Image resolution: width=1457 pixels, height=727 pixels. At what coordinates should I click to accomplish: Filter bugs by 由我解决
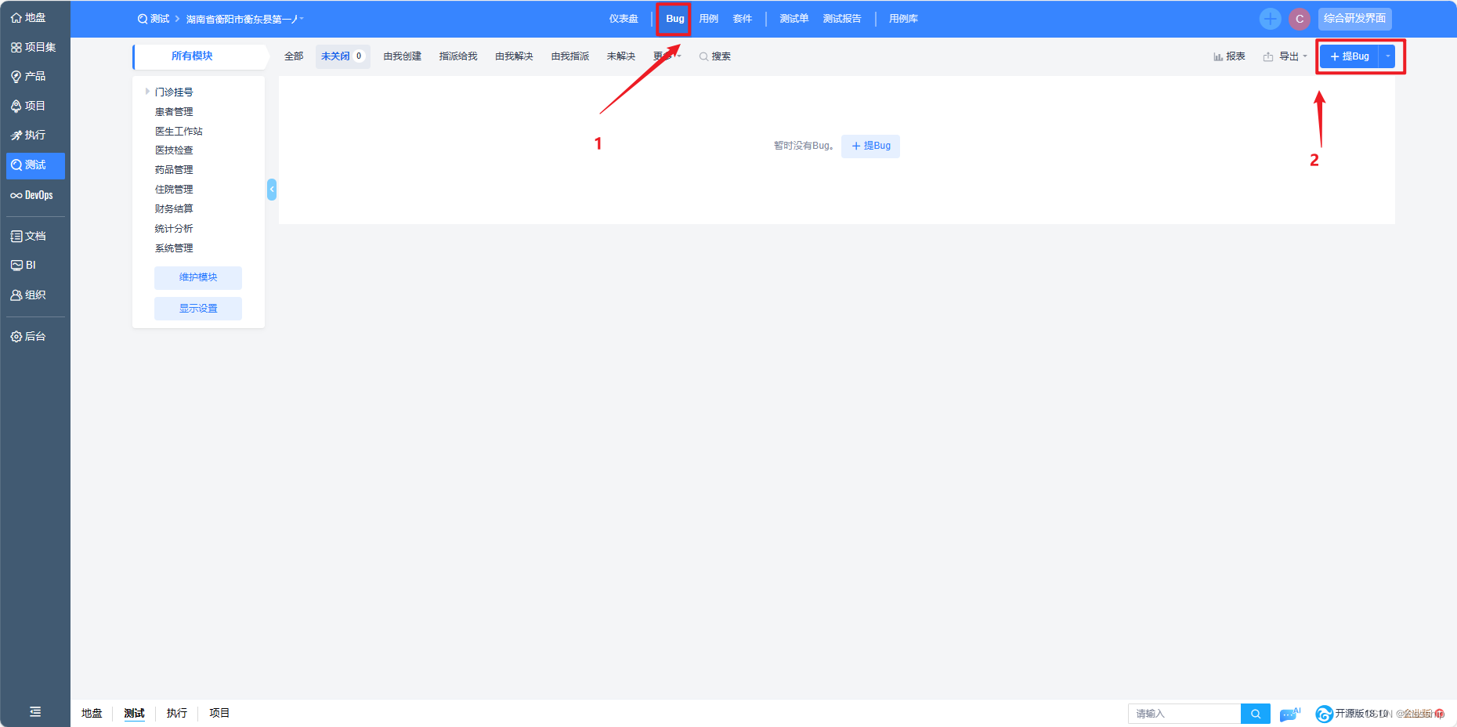(x=515, y=56)
